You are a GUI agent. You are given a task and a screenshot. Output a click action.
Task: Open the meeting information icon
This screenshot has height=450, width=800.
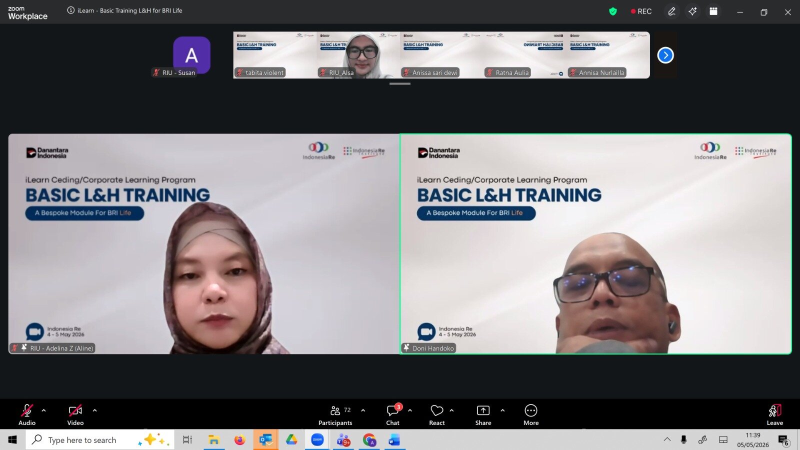click(x=71, y=10)
